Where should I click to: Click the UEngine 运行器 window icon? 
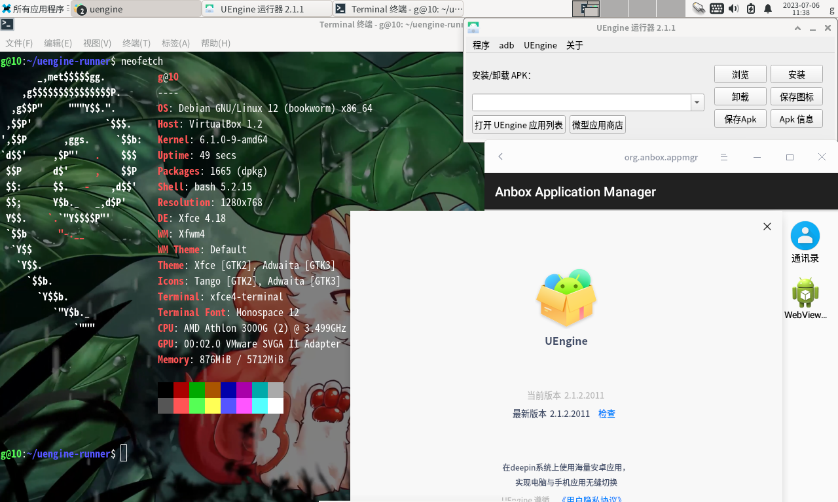point(473,27)
